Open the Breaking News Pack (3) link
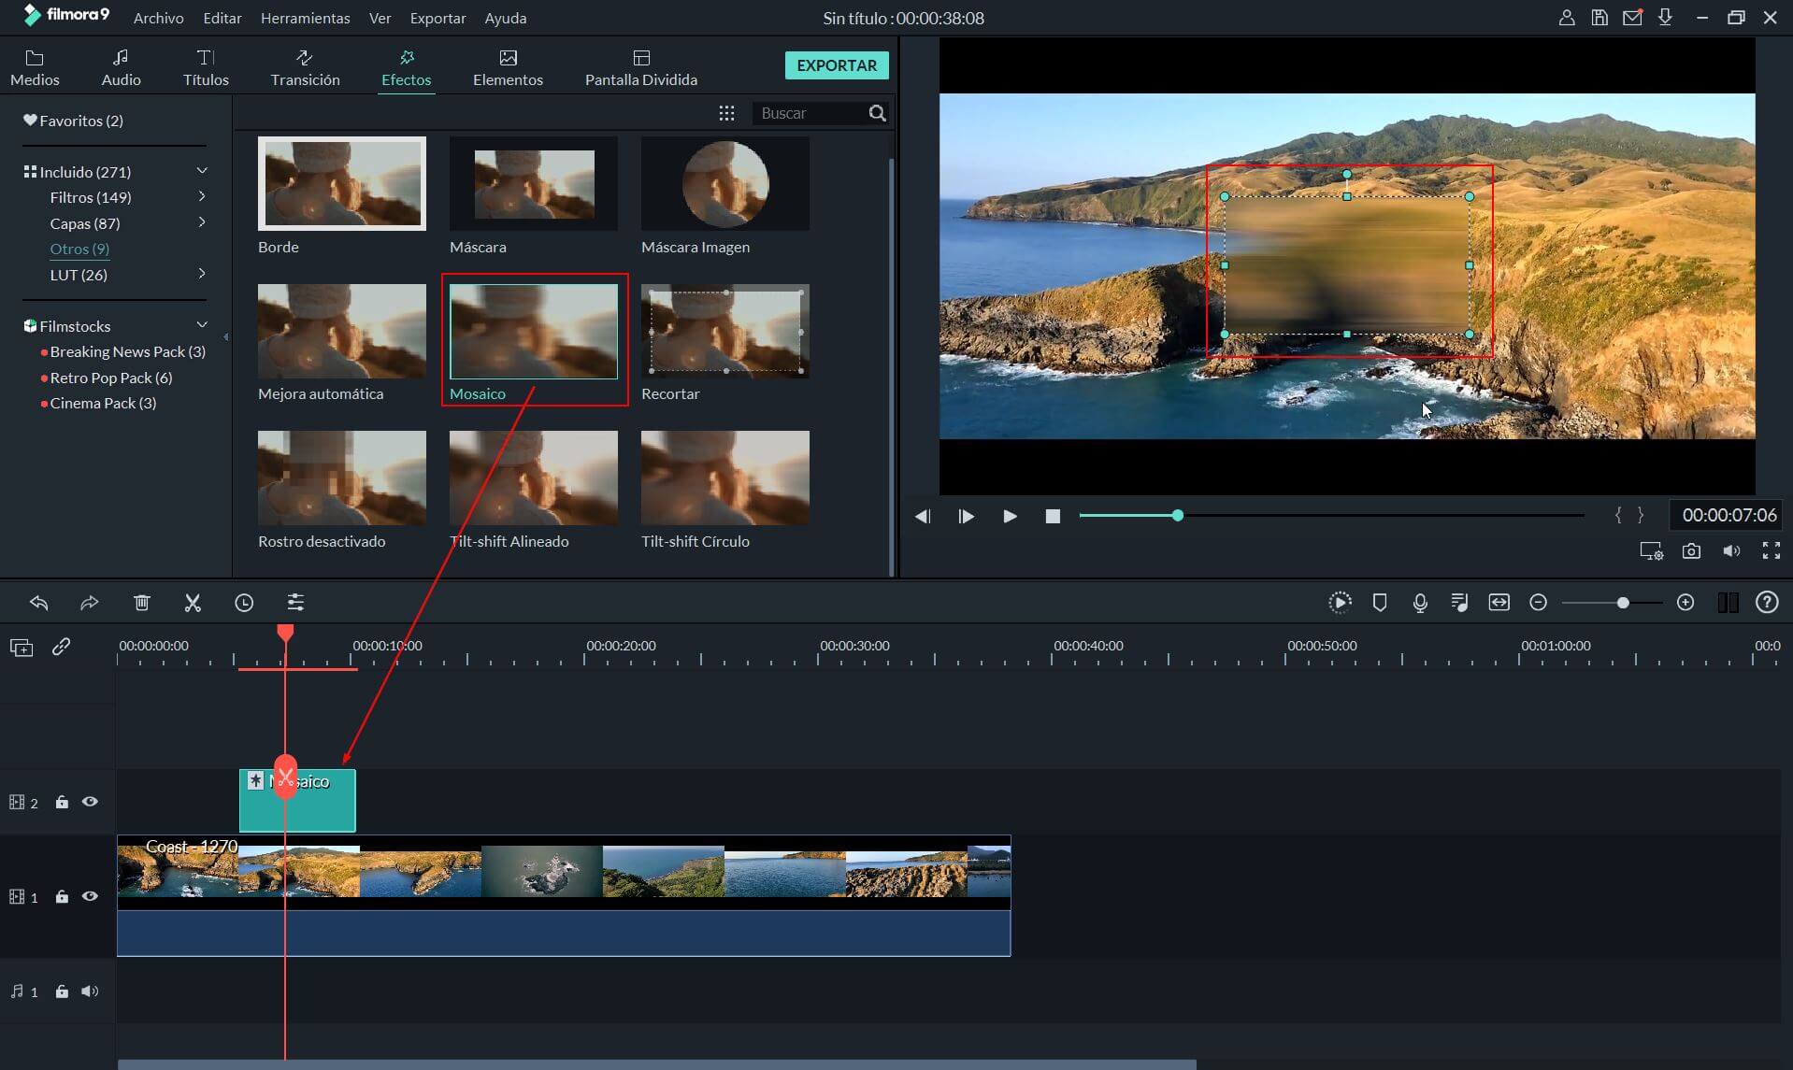This screenshot has height=1070, width=1793. click(127, 351)
